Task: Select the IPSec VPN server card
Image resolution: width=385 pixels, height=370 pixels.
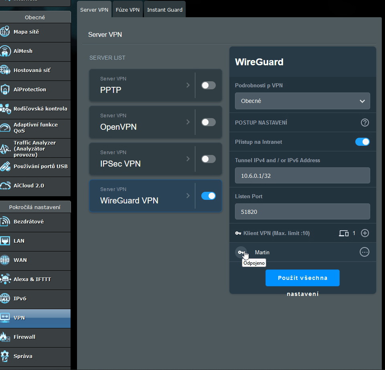Action: (x=156, y=159)
